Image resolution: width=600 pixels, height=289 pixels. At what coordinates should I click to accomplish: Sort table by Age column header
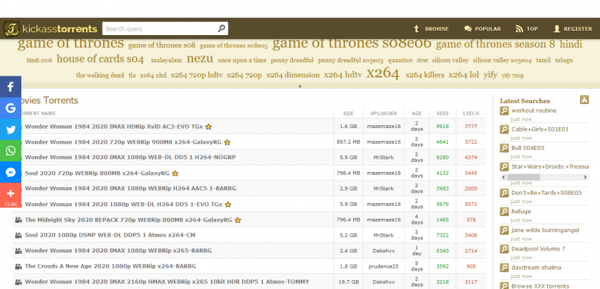[417, 114]
